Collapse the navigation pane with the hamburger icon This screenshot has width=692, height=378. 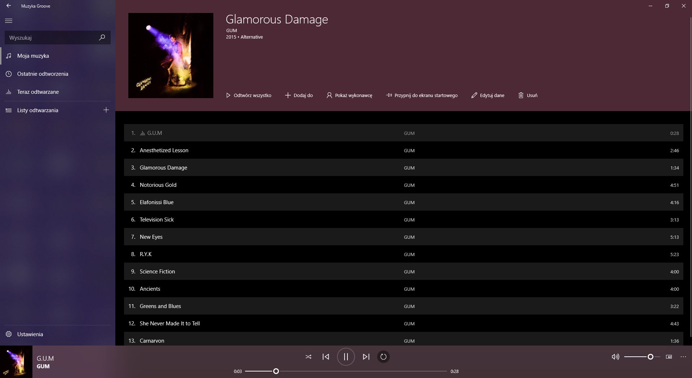click(x=9, y=21)
